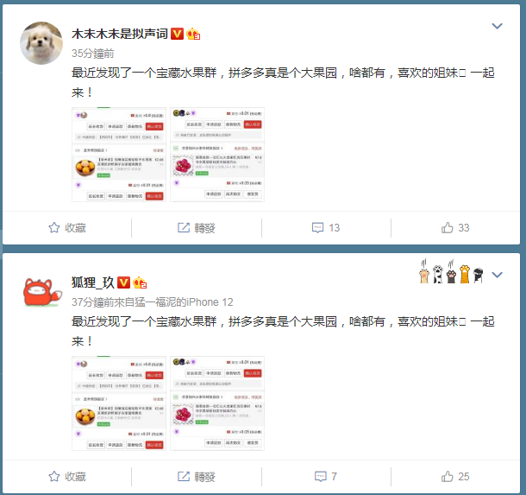This screenshot has height=495, width=526.
Task: Expand the first post's chevron menu
Action: [x=497, y=26]
